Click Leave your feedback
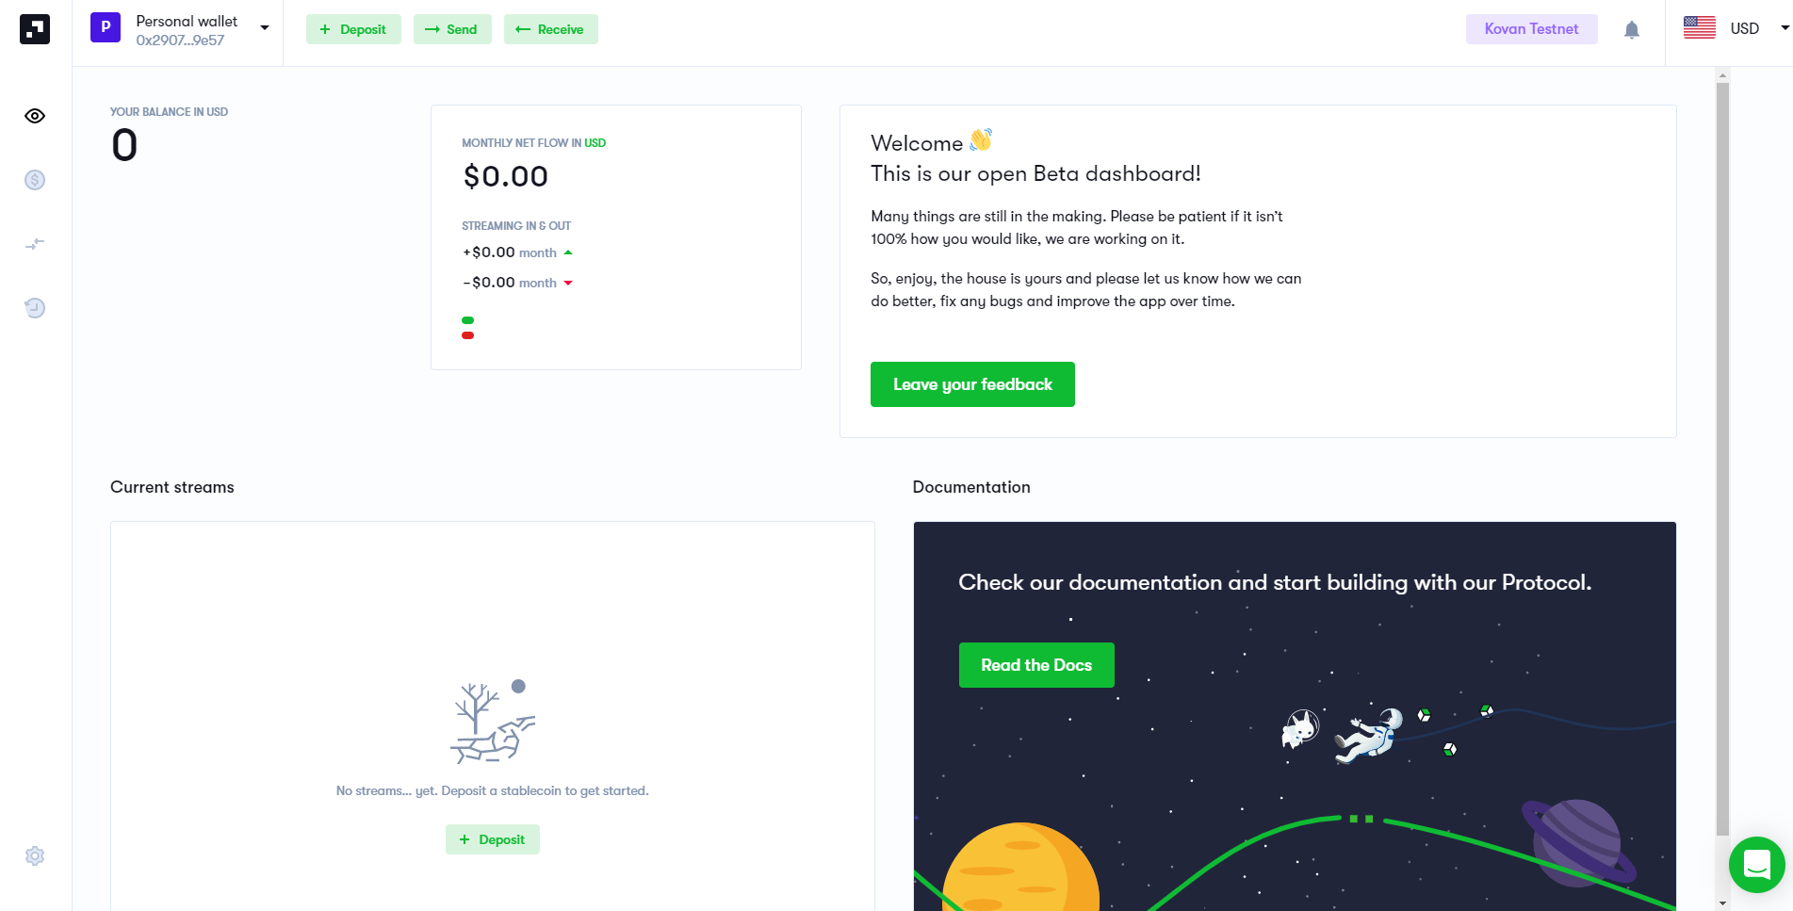 pos(972,384)
